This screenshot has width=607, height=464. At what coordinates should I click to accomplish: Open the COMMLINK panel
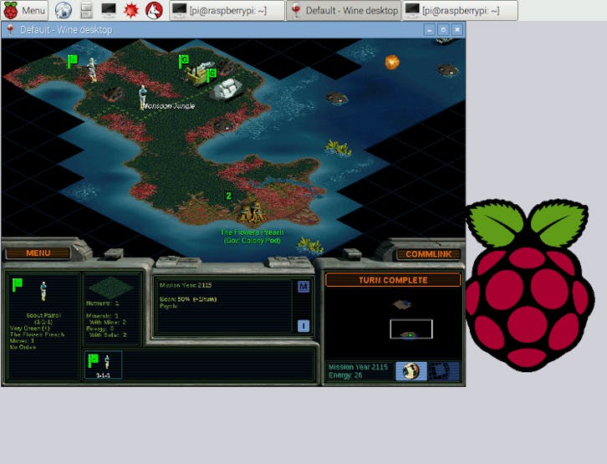pos(428,254)
